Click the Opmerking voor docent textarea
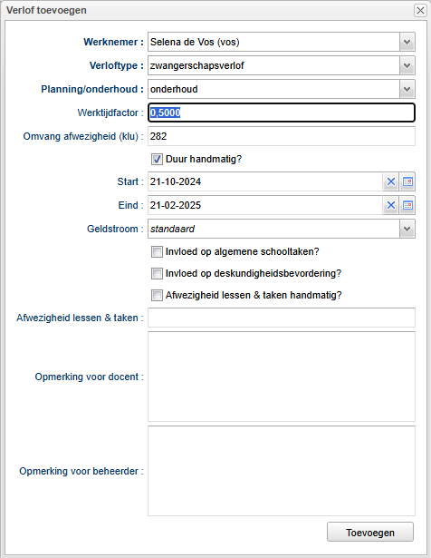431x558 pixels. pos(282,377)
